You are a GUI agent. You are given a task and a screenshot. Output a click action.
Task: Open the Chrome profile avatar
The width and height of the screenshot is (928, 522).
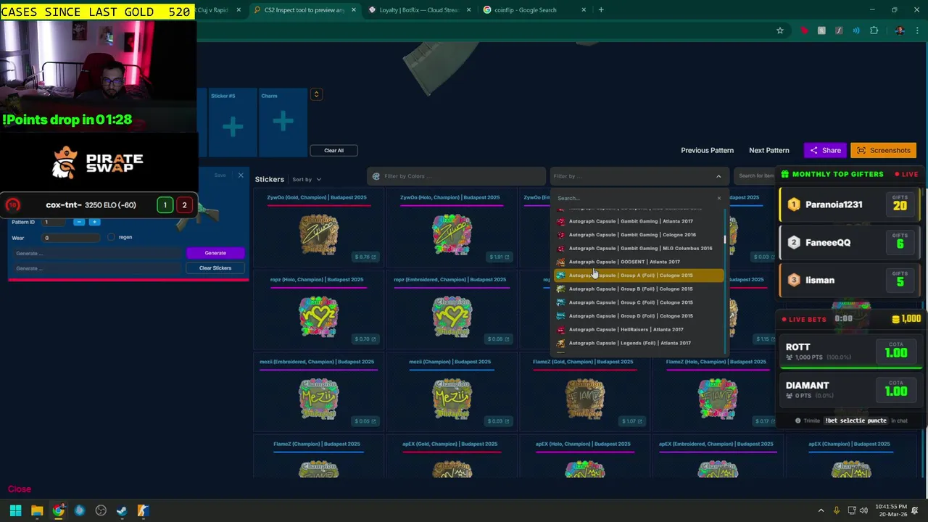tap(900, 30)
